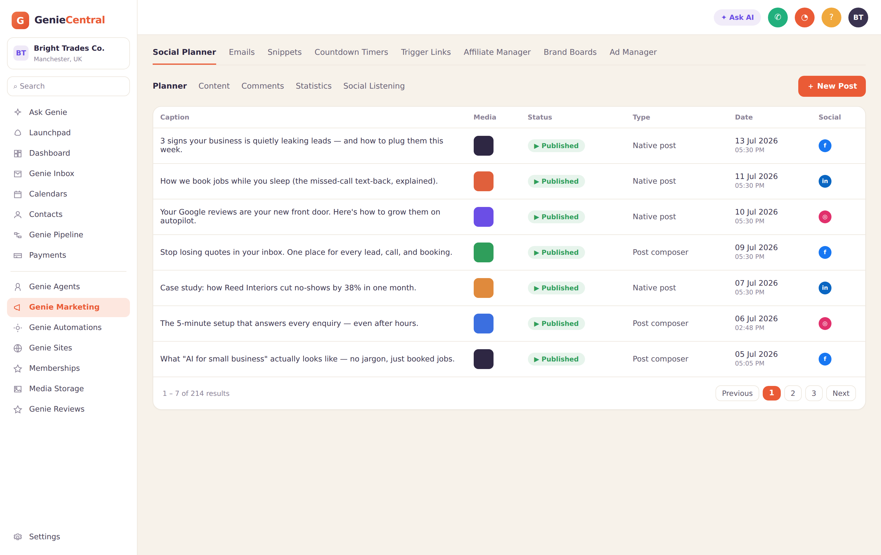
Task: Open the Trigger Links tab
Action: (426, 52)
